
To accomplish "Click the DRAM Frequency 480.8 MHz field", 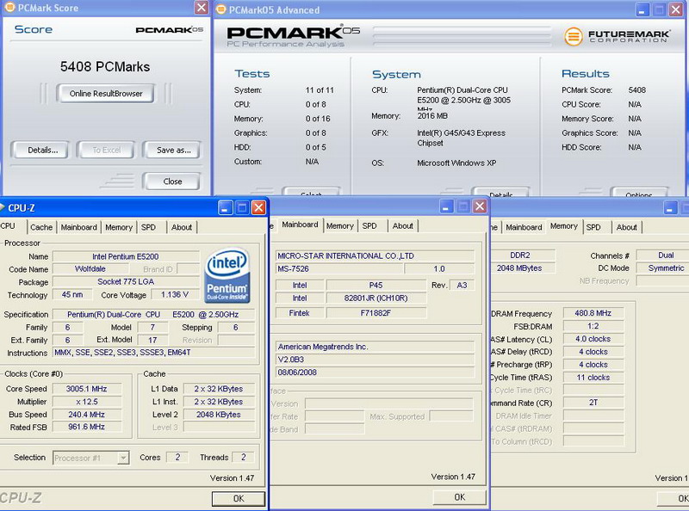I will coord(593,313).
